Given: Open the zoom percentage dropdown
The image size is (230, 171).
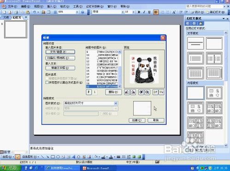Looking at the screenshot, I should tap(77, 12).
